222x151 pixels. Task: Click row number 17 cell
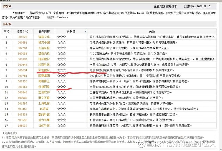[x=6, y=126]
